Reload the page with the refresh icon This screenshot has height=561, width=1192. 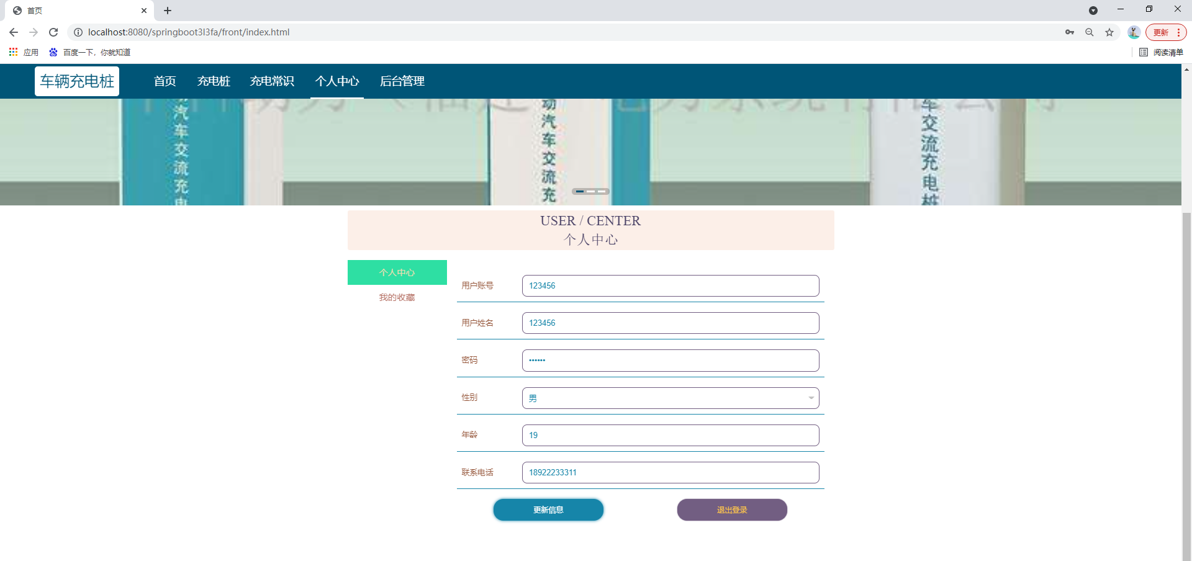[53, 32]
